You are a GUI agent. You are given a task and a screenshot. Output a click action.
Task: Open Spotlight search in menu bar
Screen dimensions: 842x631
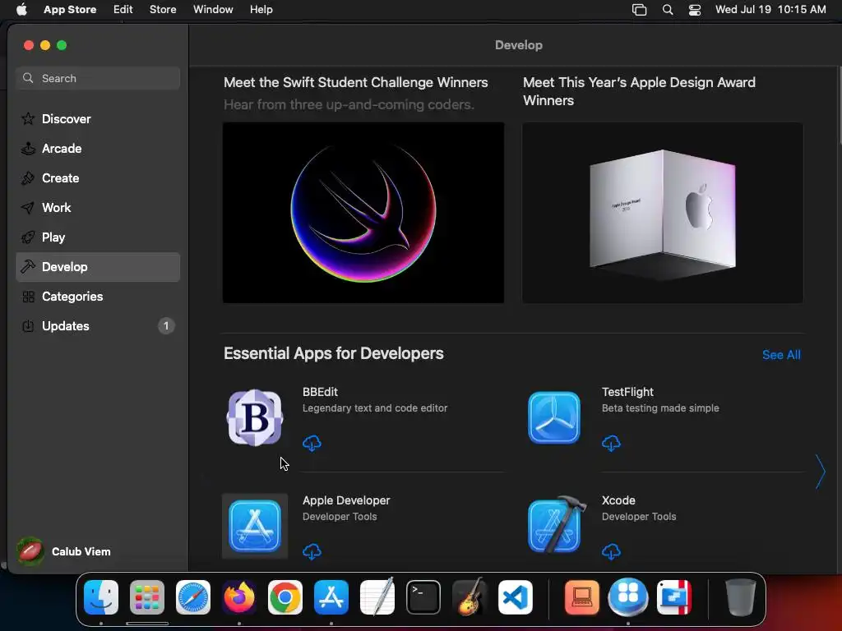[x=668, y=10]
